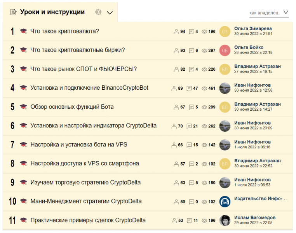Open the settings gear next to the section title
Screen dimensions: 296x233
pyautogui.click(x=98, y=12)
